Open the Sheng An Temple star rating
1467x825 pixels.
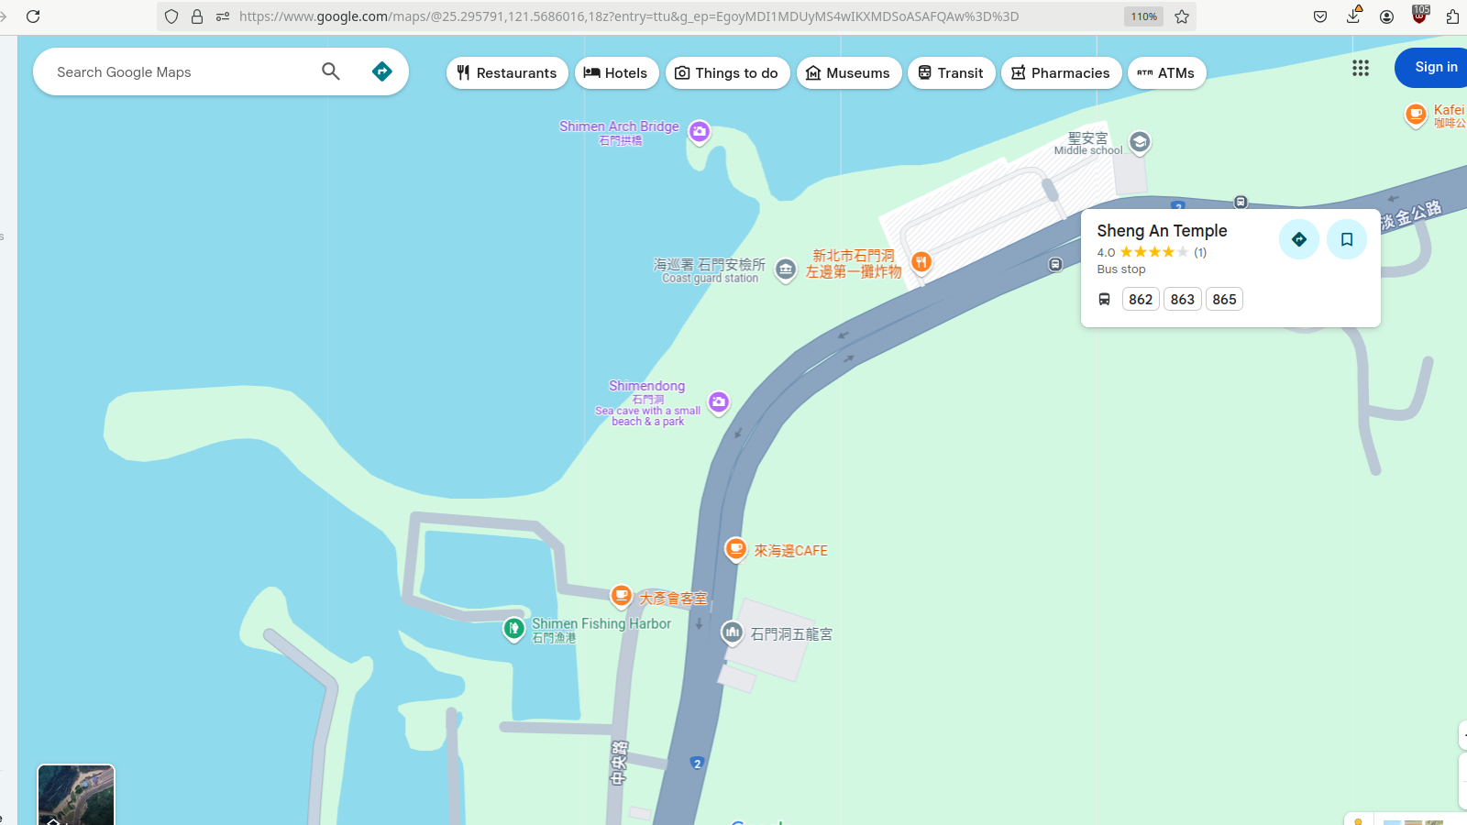tap(1154, 252)
